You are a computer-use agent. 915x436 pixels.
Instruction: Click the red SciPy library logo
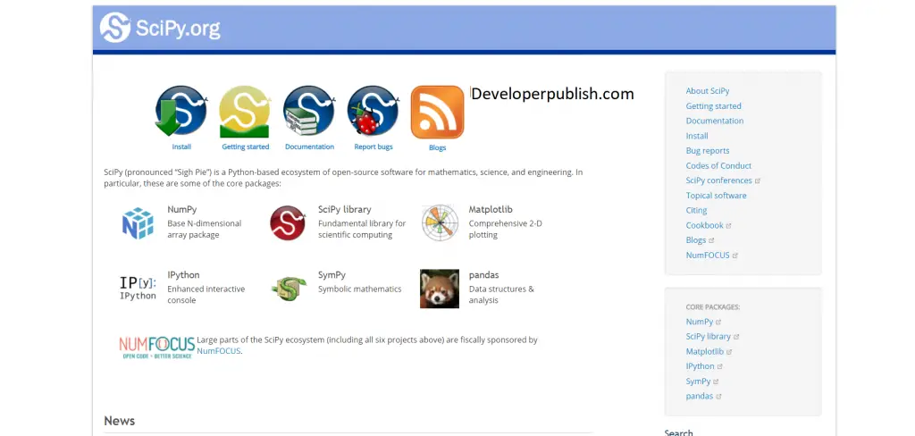288,222
